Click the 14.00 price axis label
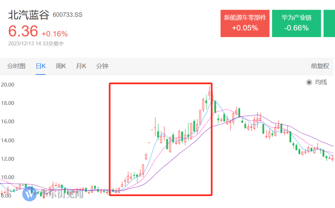 (8, 140)
